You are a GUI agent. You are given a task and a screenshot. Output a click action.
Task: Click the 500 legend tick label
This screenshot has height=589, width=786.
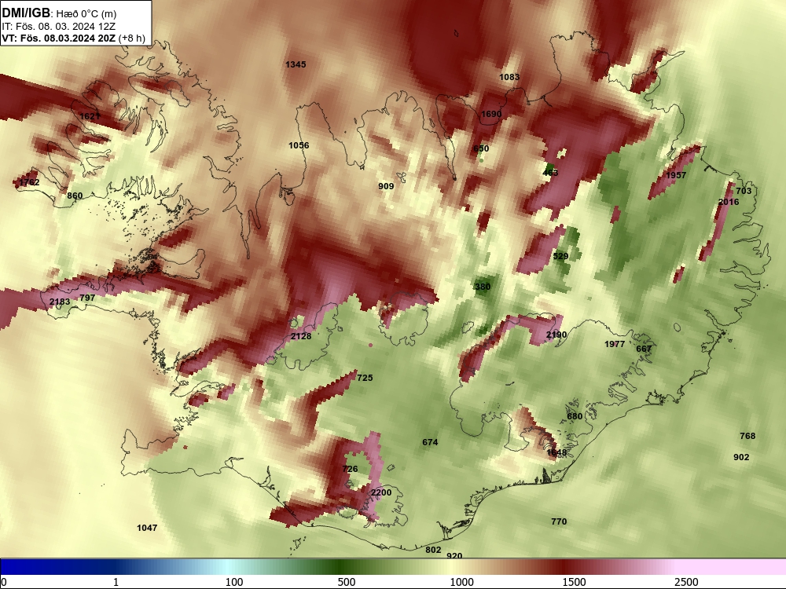[347, 582]
